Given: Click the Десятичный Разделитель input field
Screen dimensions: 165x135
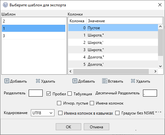Looking at the screenshot, I should click(150, 93).
